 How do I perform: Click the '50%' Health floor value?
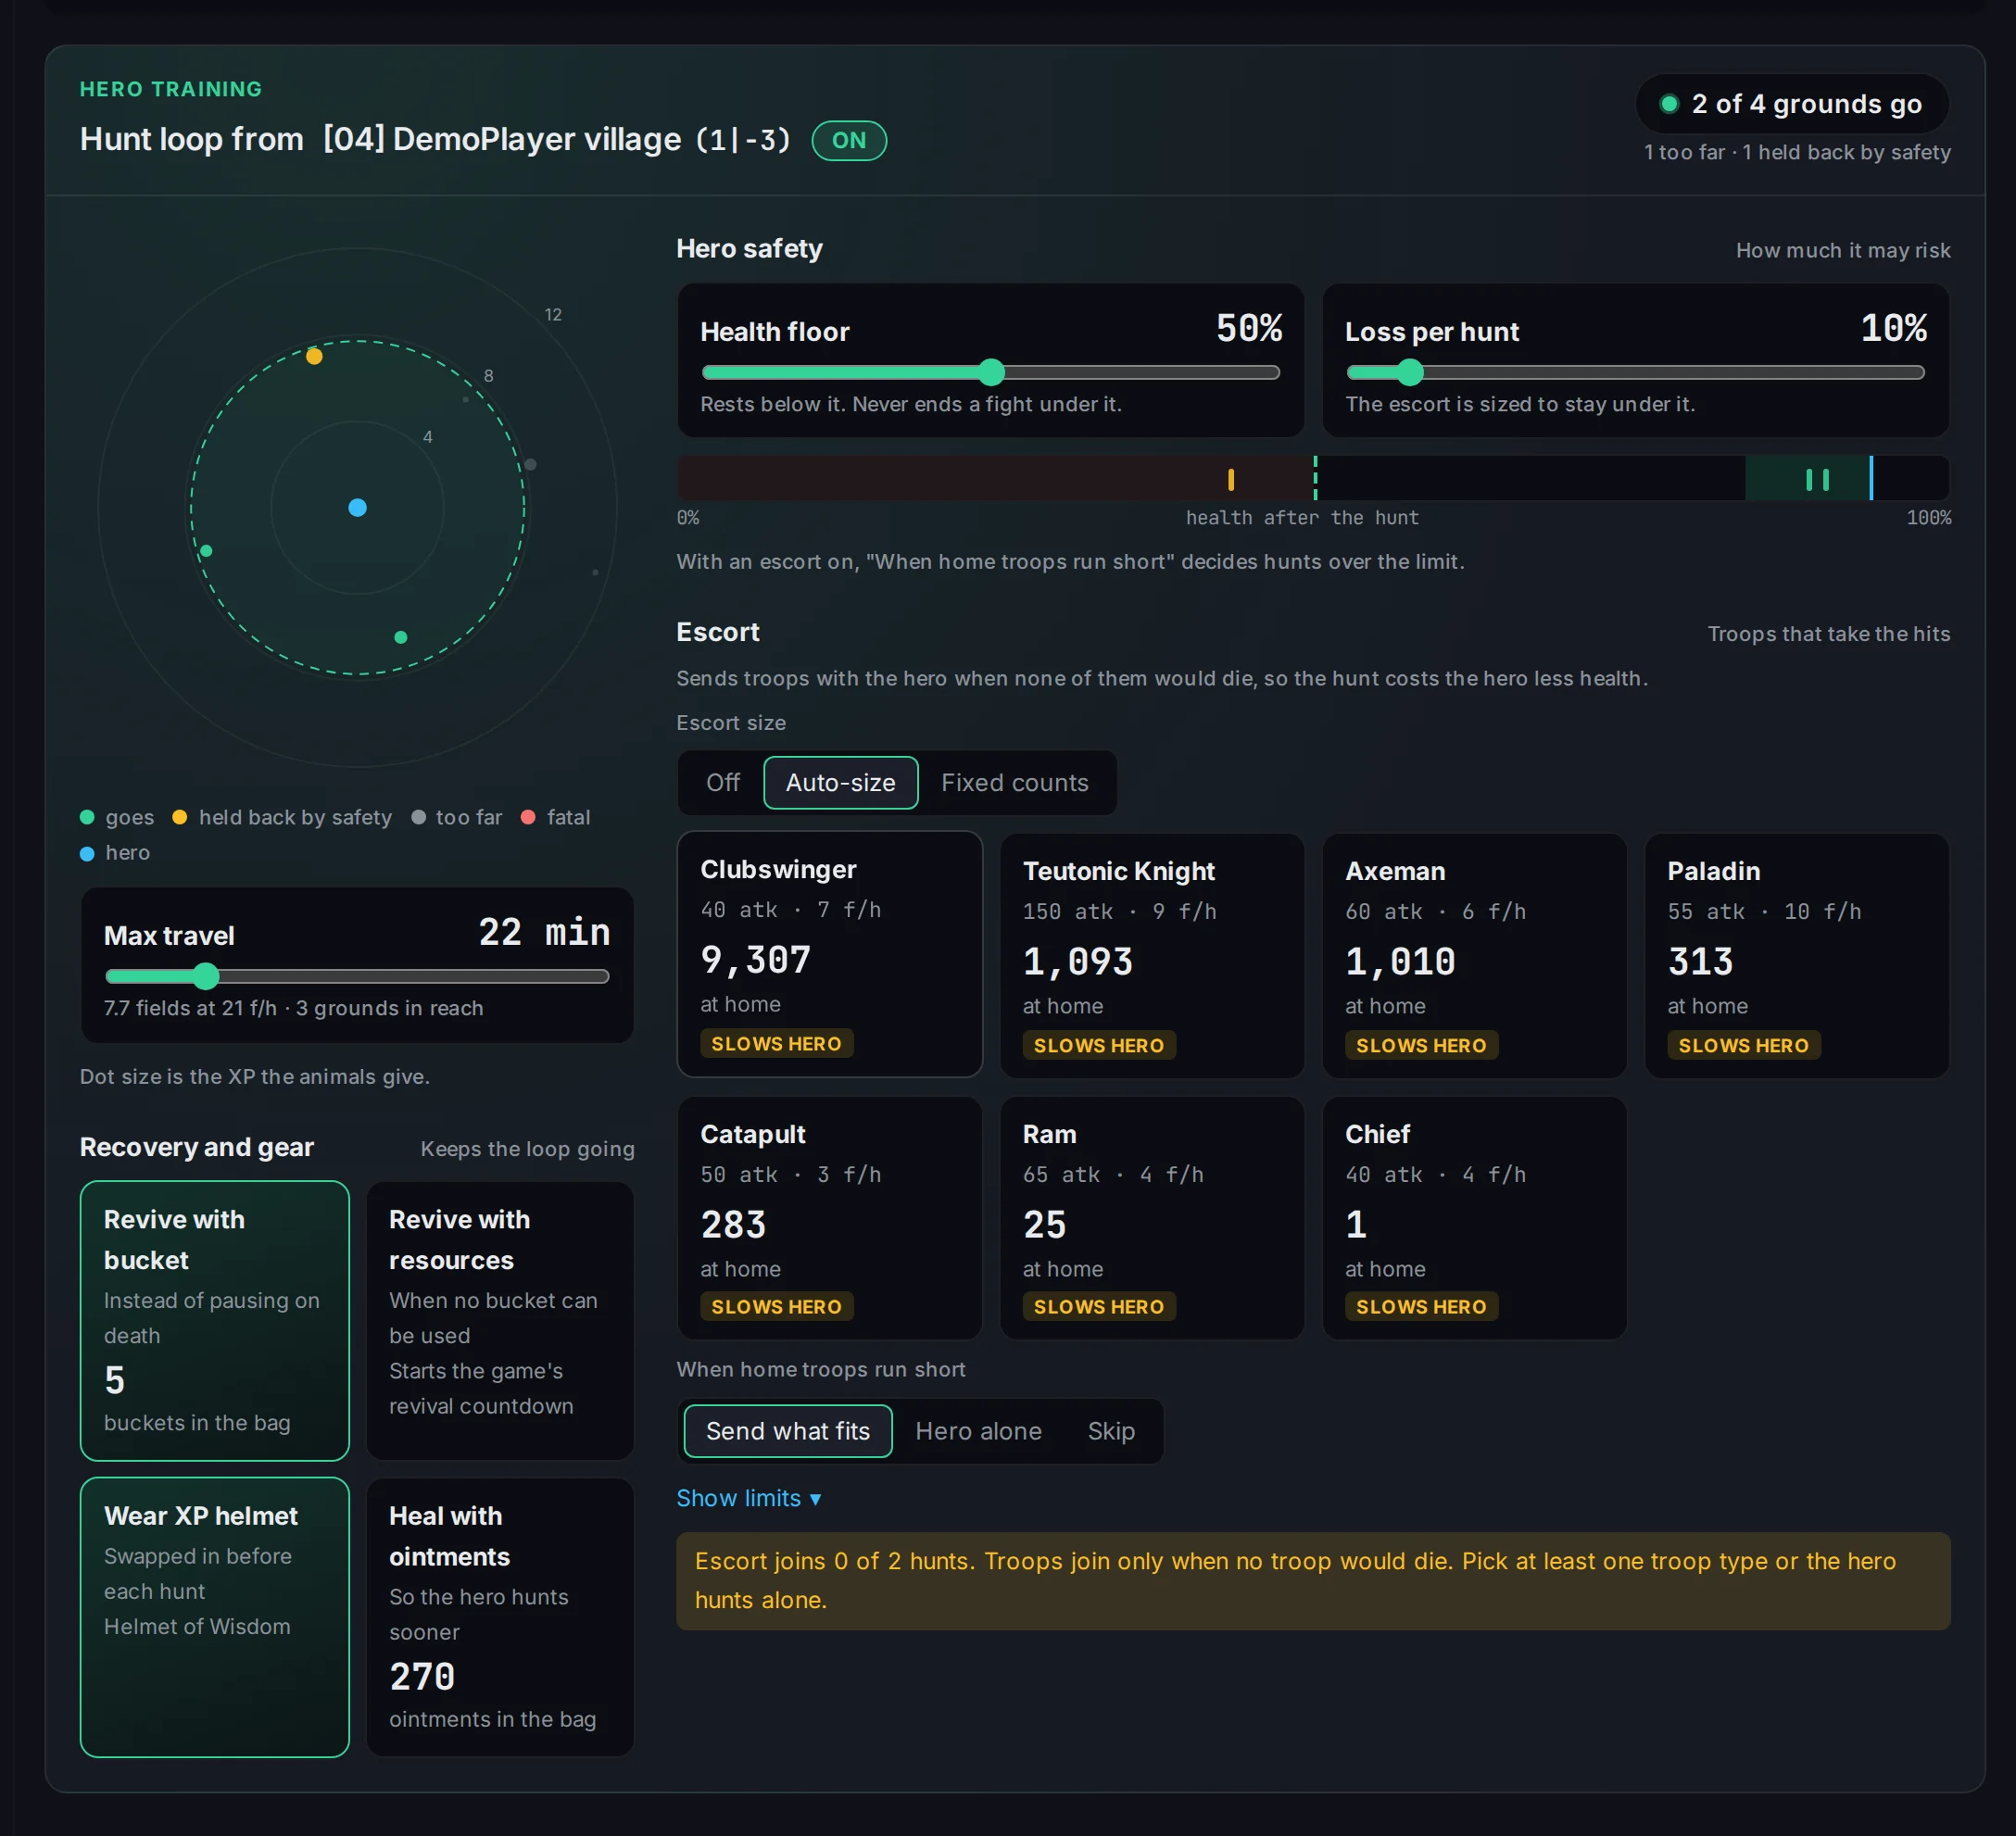tap(1248, 328)
